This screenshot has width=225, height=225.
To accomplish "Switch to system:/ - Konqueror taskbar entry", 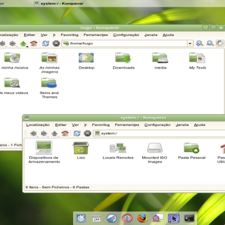I will click(59, 3).
